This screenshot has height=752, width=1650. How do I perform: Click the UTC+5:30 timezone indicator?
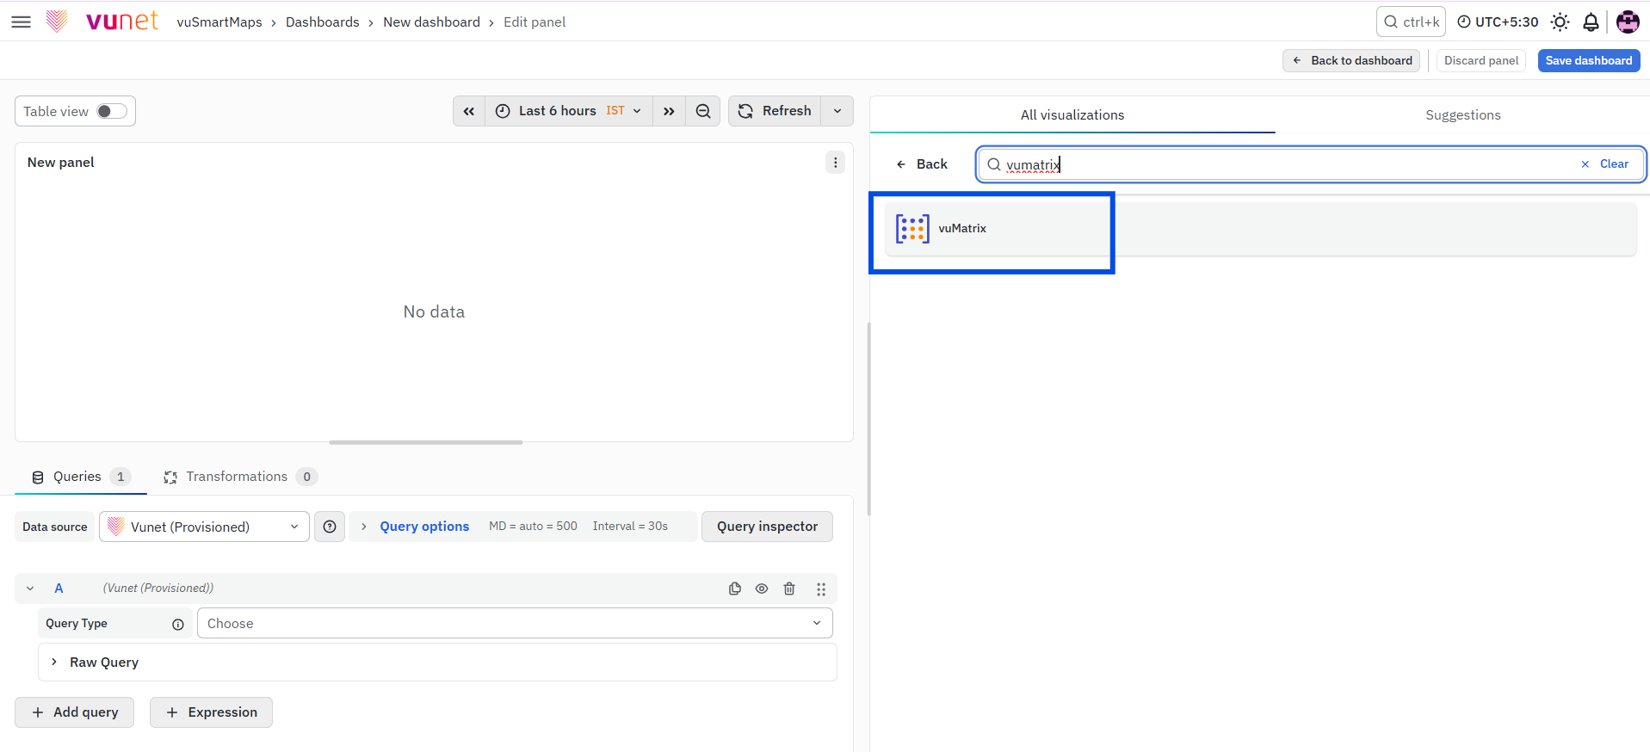coord(1498,22)
